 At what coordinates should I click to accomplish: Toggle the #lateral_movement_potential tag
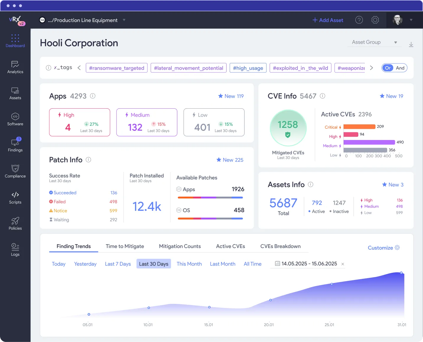click(x=188, y=68)
